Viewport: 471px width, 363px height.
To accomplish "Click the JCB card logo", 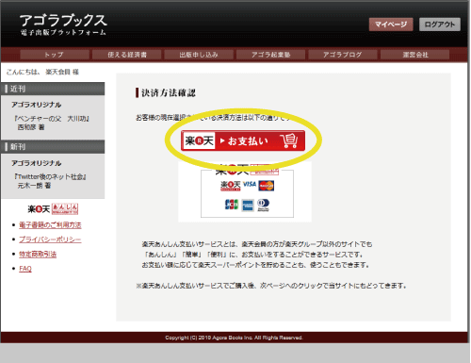I will [232, 205].
